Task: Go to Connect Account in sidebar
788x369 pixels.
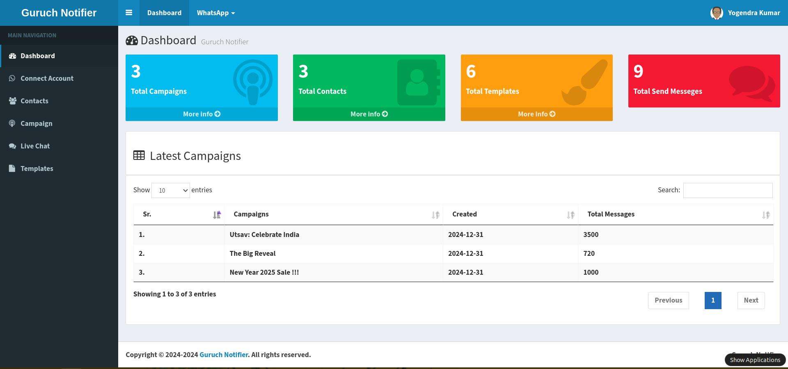Action: [x=47, y=78]
